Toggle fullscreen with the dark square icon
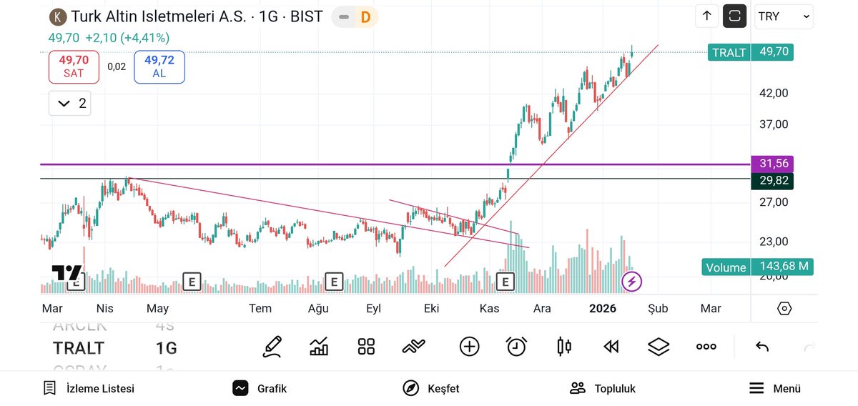858x406 pixels. pos(734,16)
